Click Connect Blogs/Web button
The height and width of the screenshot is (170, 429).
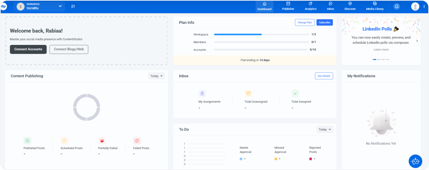click(69, 49)
